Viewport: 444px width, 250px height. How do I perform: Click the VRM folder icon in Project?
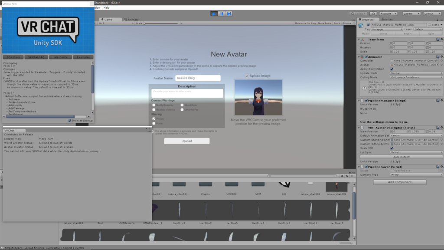258,184
